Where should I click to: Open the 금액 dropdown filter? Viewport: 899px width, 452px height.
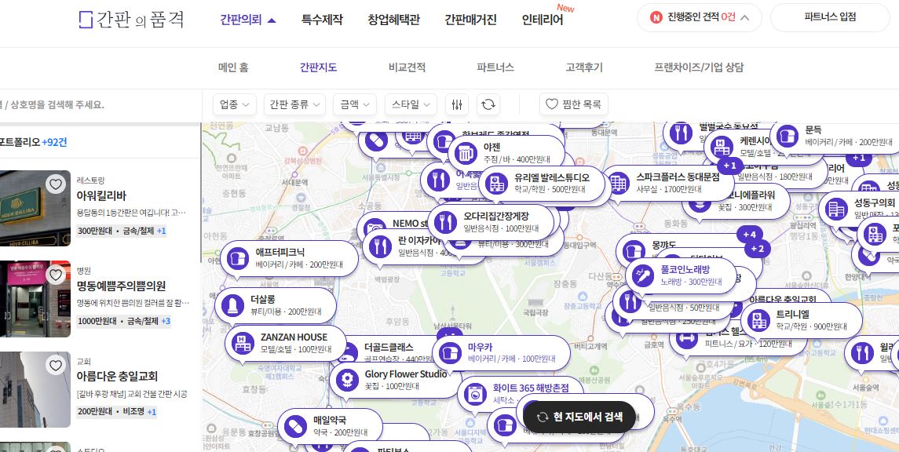click(354, 104)
